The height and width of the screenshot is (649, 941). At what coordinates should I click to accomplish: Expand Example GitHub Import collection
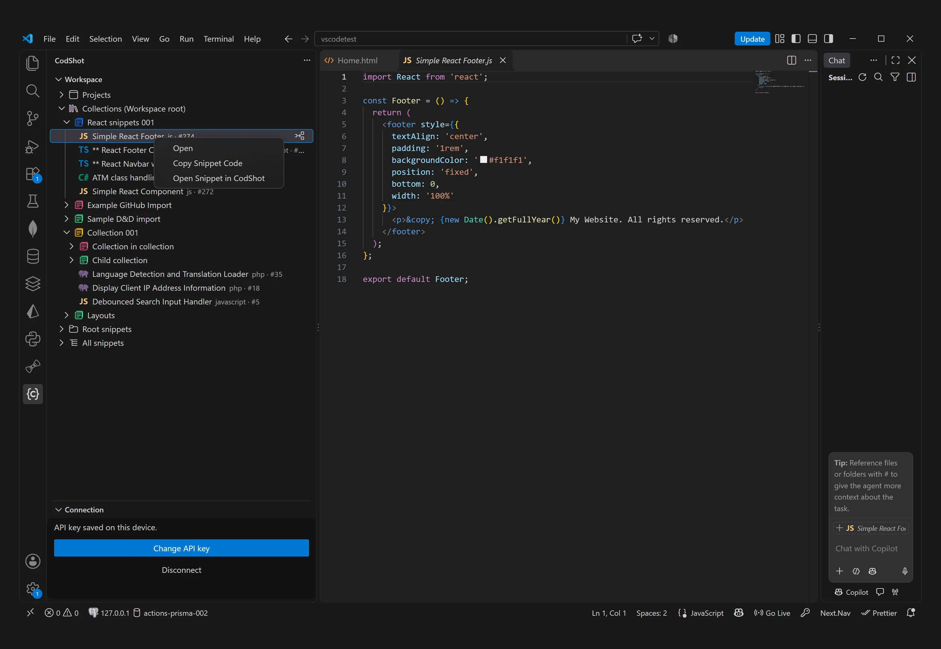[66, 205]
